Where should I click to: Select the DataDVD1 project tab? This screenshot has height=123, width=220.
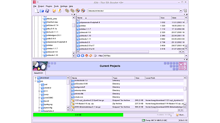pos(39,73)
